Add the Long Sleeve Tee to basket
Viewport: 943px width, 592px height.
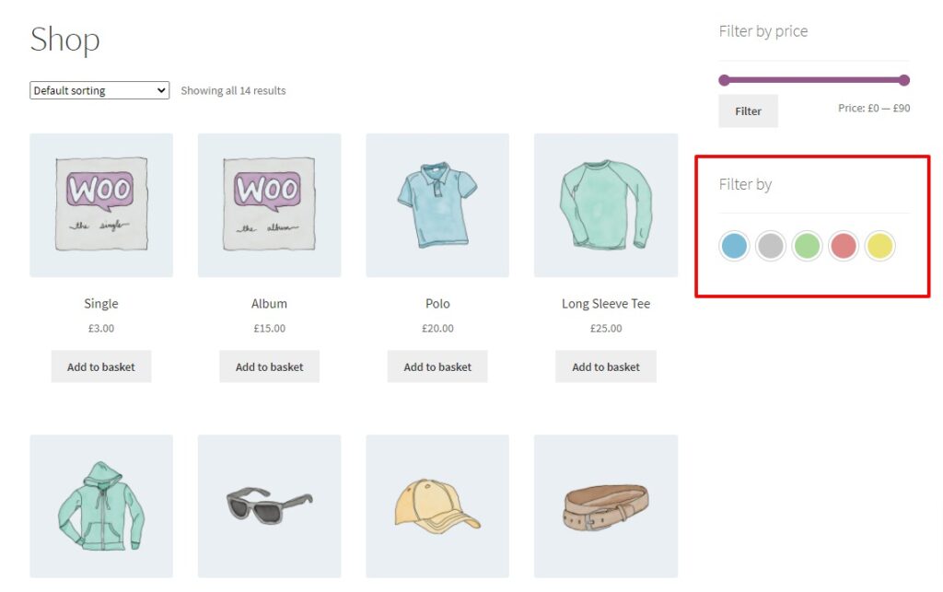click(x=605, y=366)
